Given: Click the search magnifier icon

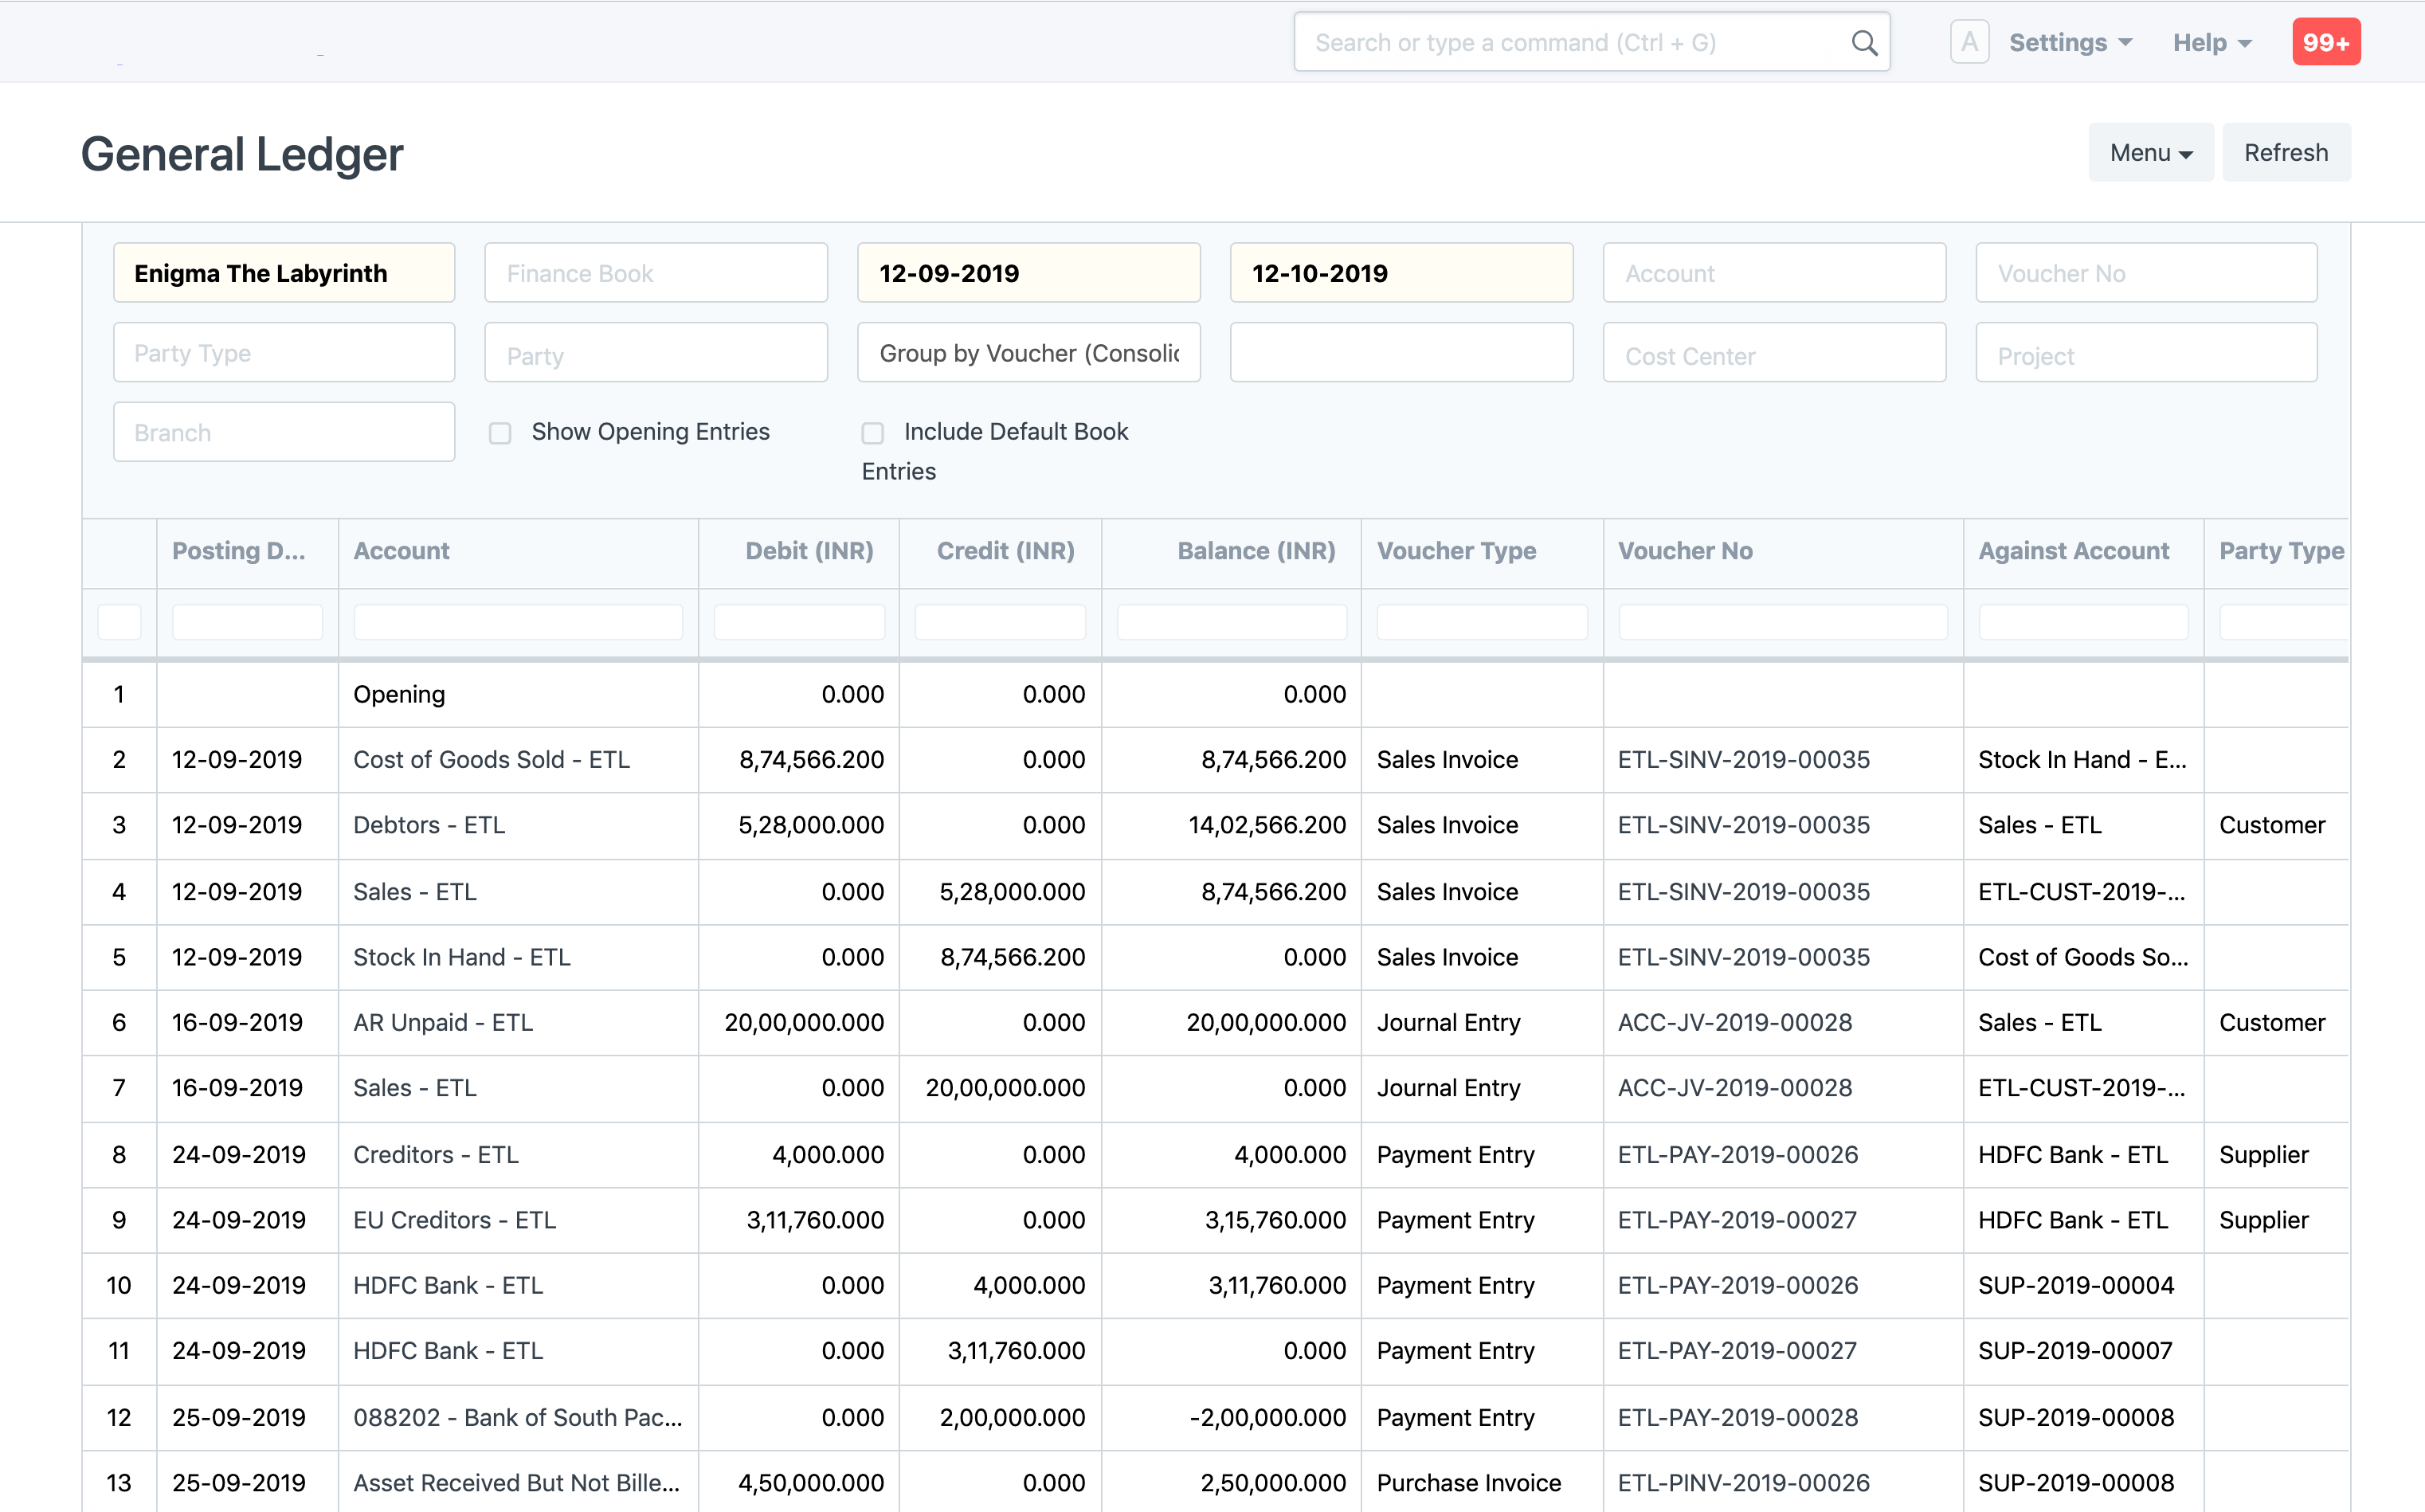Looking at the screenshot, I should (1864, 43).
